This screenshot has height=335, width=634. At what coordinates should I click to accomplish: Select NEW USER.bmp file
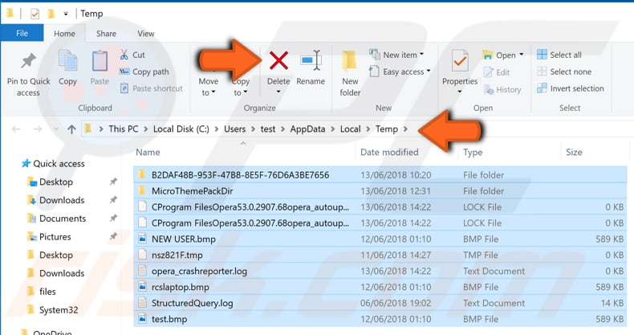coord(380,239)
